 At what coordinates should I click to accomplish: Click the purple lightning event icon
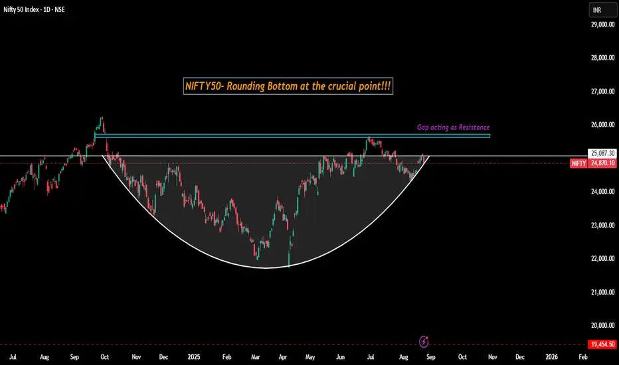pos(424,341)
